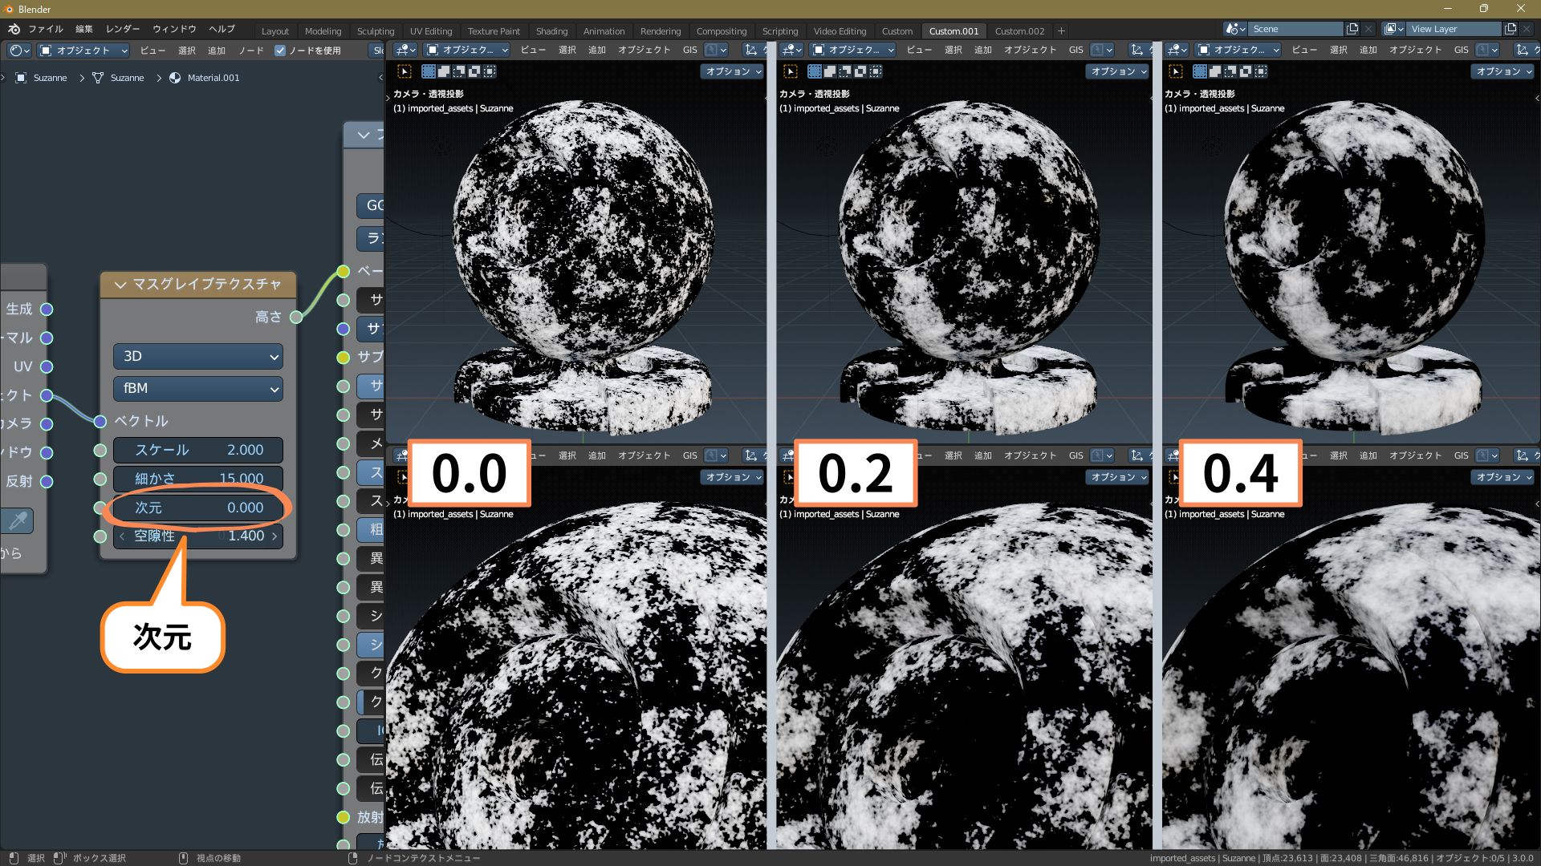1541x866 pixels.
Task: Collapse the マスグレイブテクスチャ node
Action: [x=120, y=285]
